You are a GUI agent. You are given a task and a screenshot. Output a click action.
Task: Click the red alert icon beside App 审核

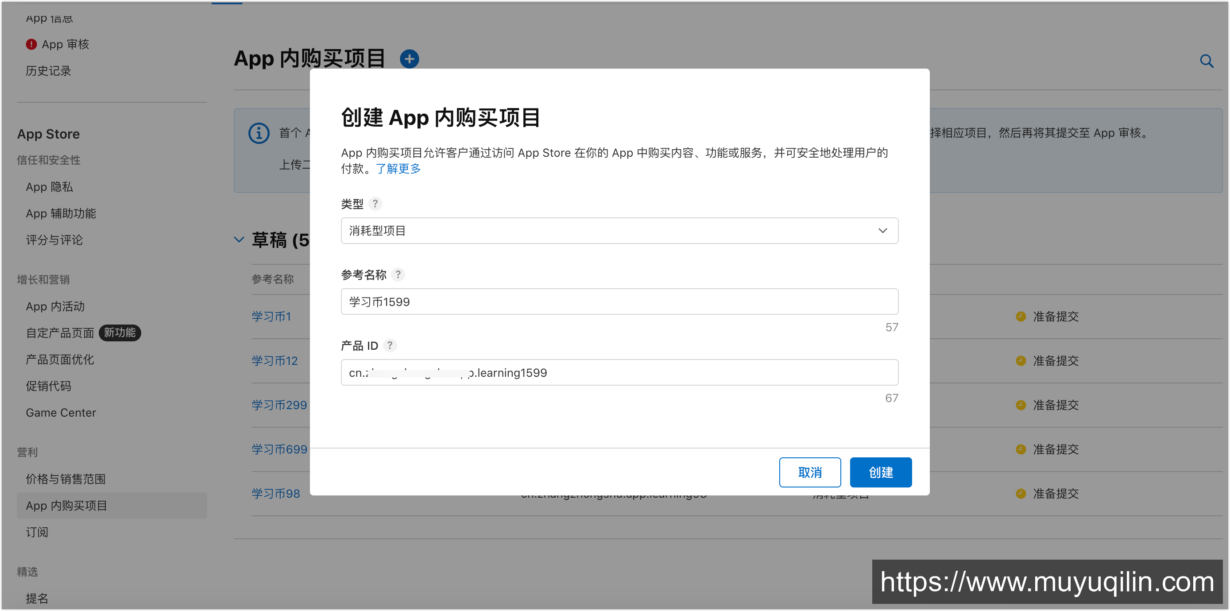click(31, 44)
